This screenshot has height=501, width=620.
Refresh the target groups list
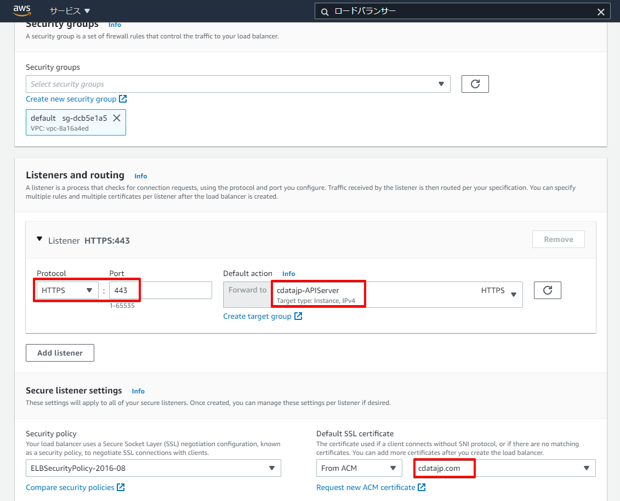(x=547, y=290)
